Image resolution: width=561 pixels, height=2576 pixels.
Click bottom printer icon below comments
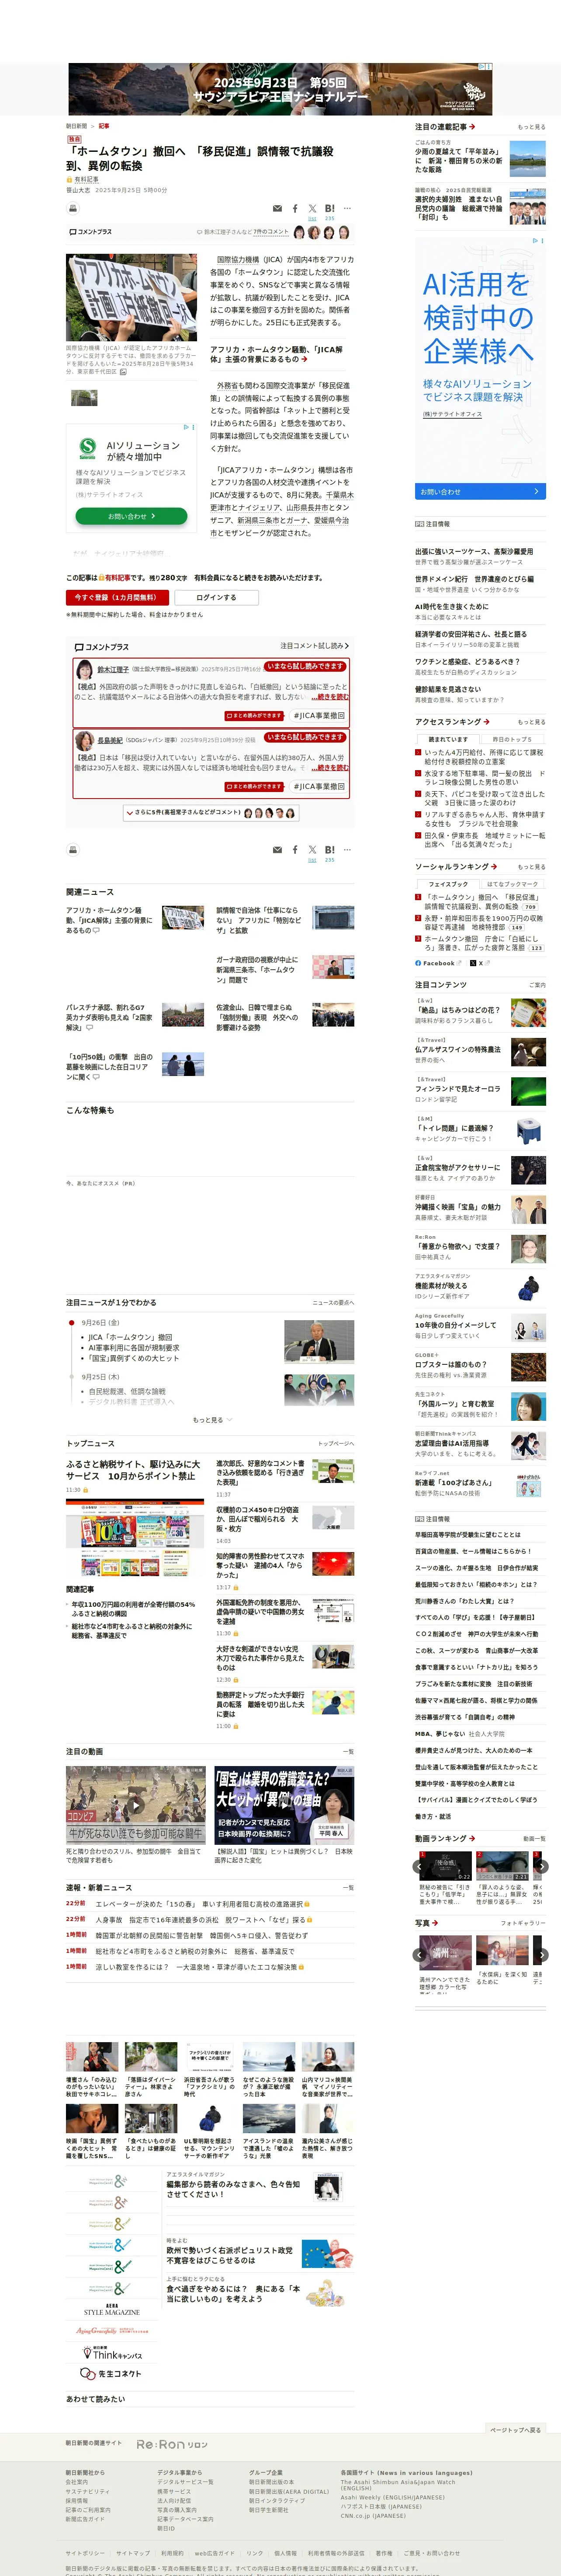(x=73, y=850)
